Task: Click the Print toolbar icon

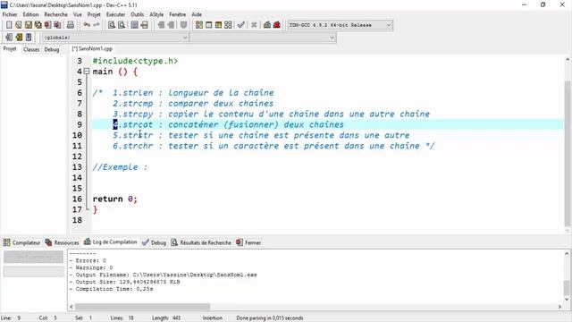Action: tap(71, 25)
